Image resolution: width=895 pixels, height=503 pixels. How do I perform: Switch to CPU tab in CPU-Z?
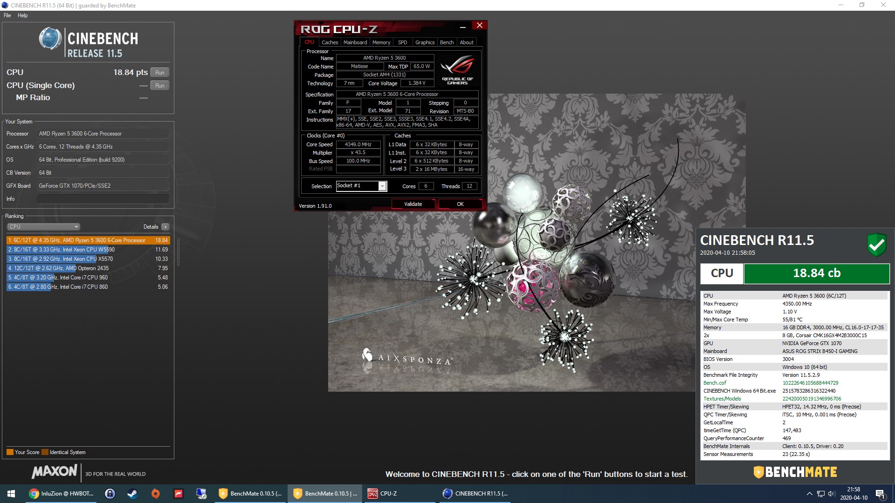[310, 42]
